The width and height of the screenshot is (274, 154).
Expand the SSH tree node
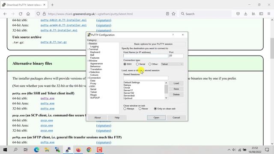[x=89, y=86]
